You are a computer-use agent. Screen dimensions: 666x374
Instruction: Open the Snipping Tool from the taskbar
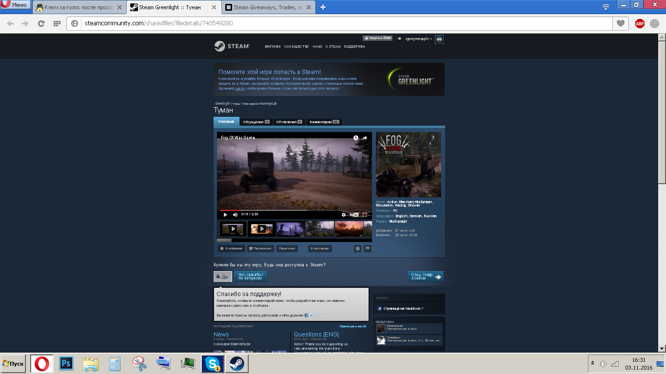[139, 364]
